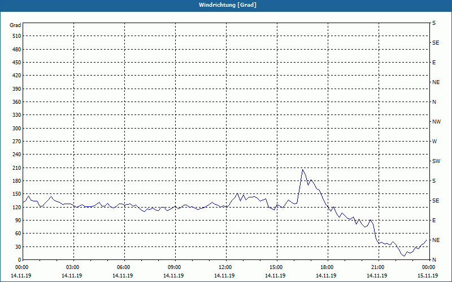Click the 180 y-axis label
452x282 pixels.
[17, 181]
